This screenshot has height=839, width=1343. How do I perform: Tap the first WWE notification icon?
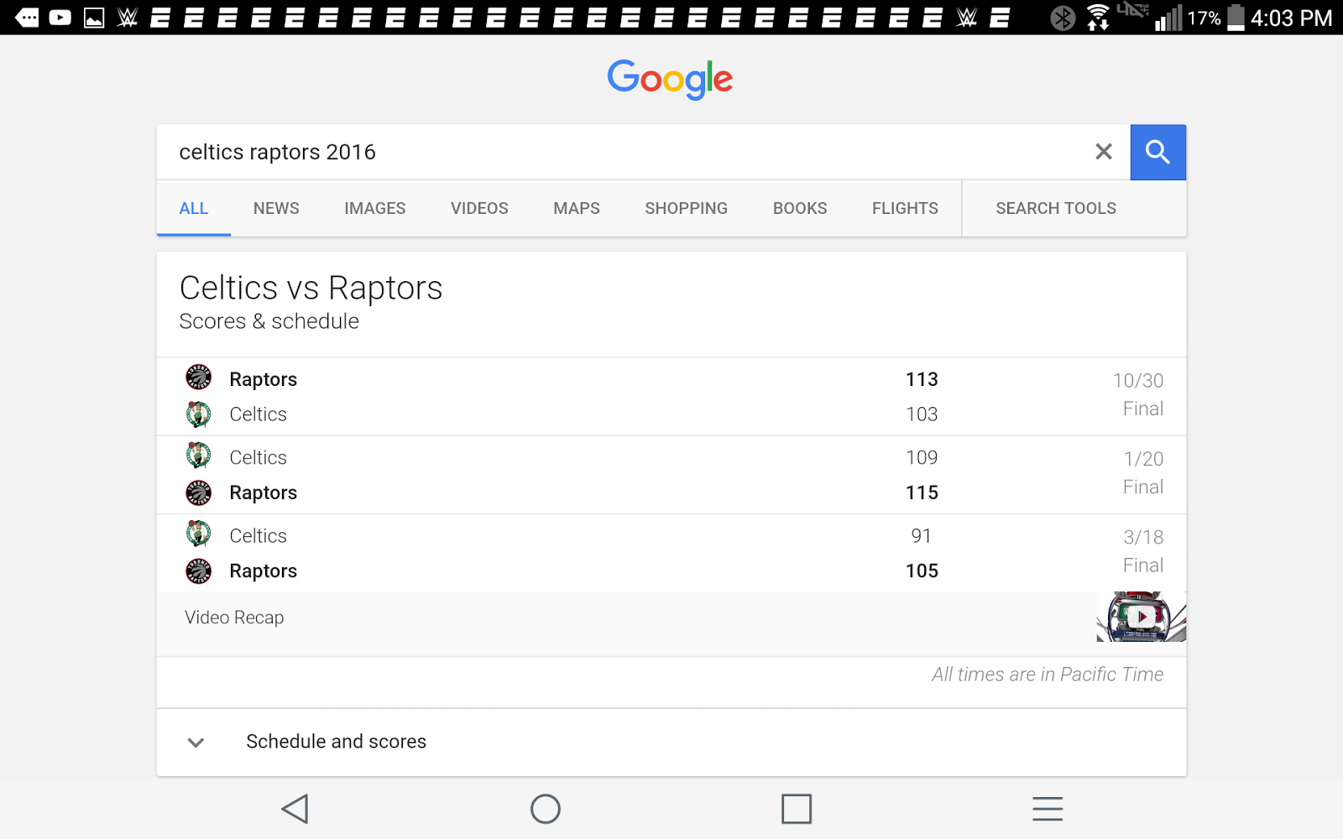coord(128,18)
